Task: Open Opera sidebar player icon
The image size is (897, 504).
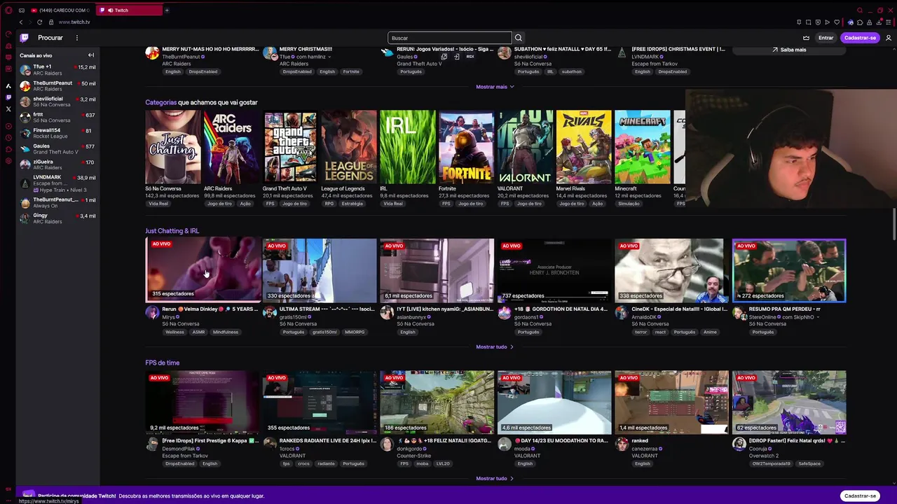Action: tap(8, 126)
